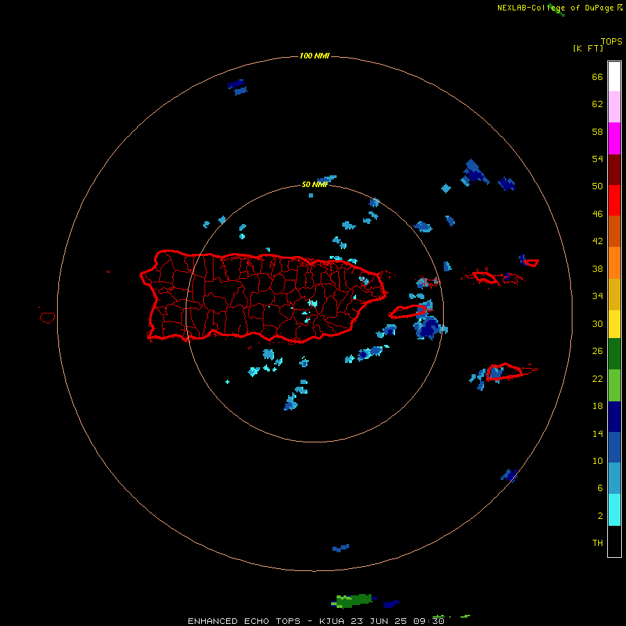Viewport: 626px width, 626px height.
Task: Click the 50 NMI range ring label
Action: coord(314,184)
